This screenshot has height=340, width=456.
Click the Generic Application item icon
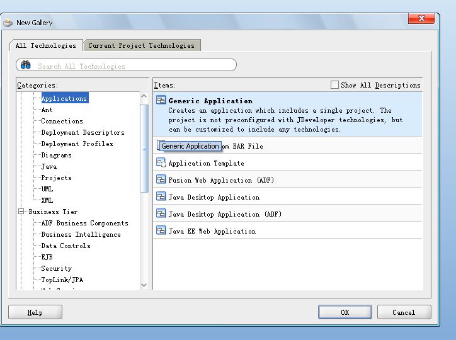161,99
